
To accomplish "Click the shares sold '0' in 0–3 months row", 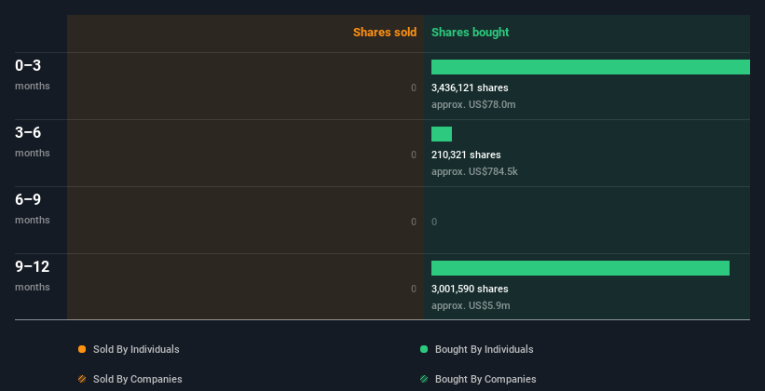I will pos(414,88).
